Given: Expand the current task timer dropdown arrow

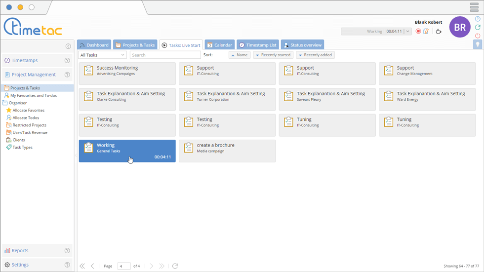Looking at the screenshot, I should (x=407, y=32).
